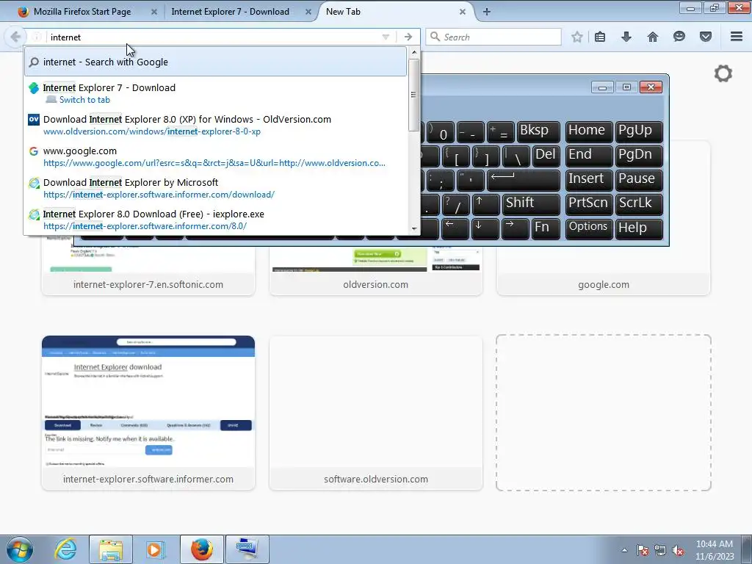
Task: Click the PrtScn key on on-screen keyboard
Action: pos(589,204)
